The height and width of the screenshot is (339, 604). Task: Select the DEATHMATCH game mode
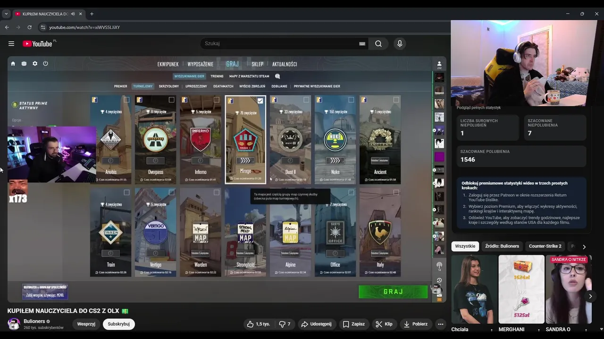coord(223,87)
